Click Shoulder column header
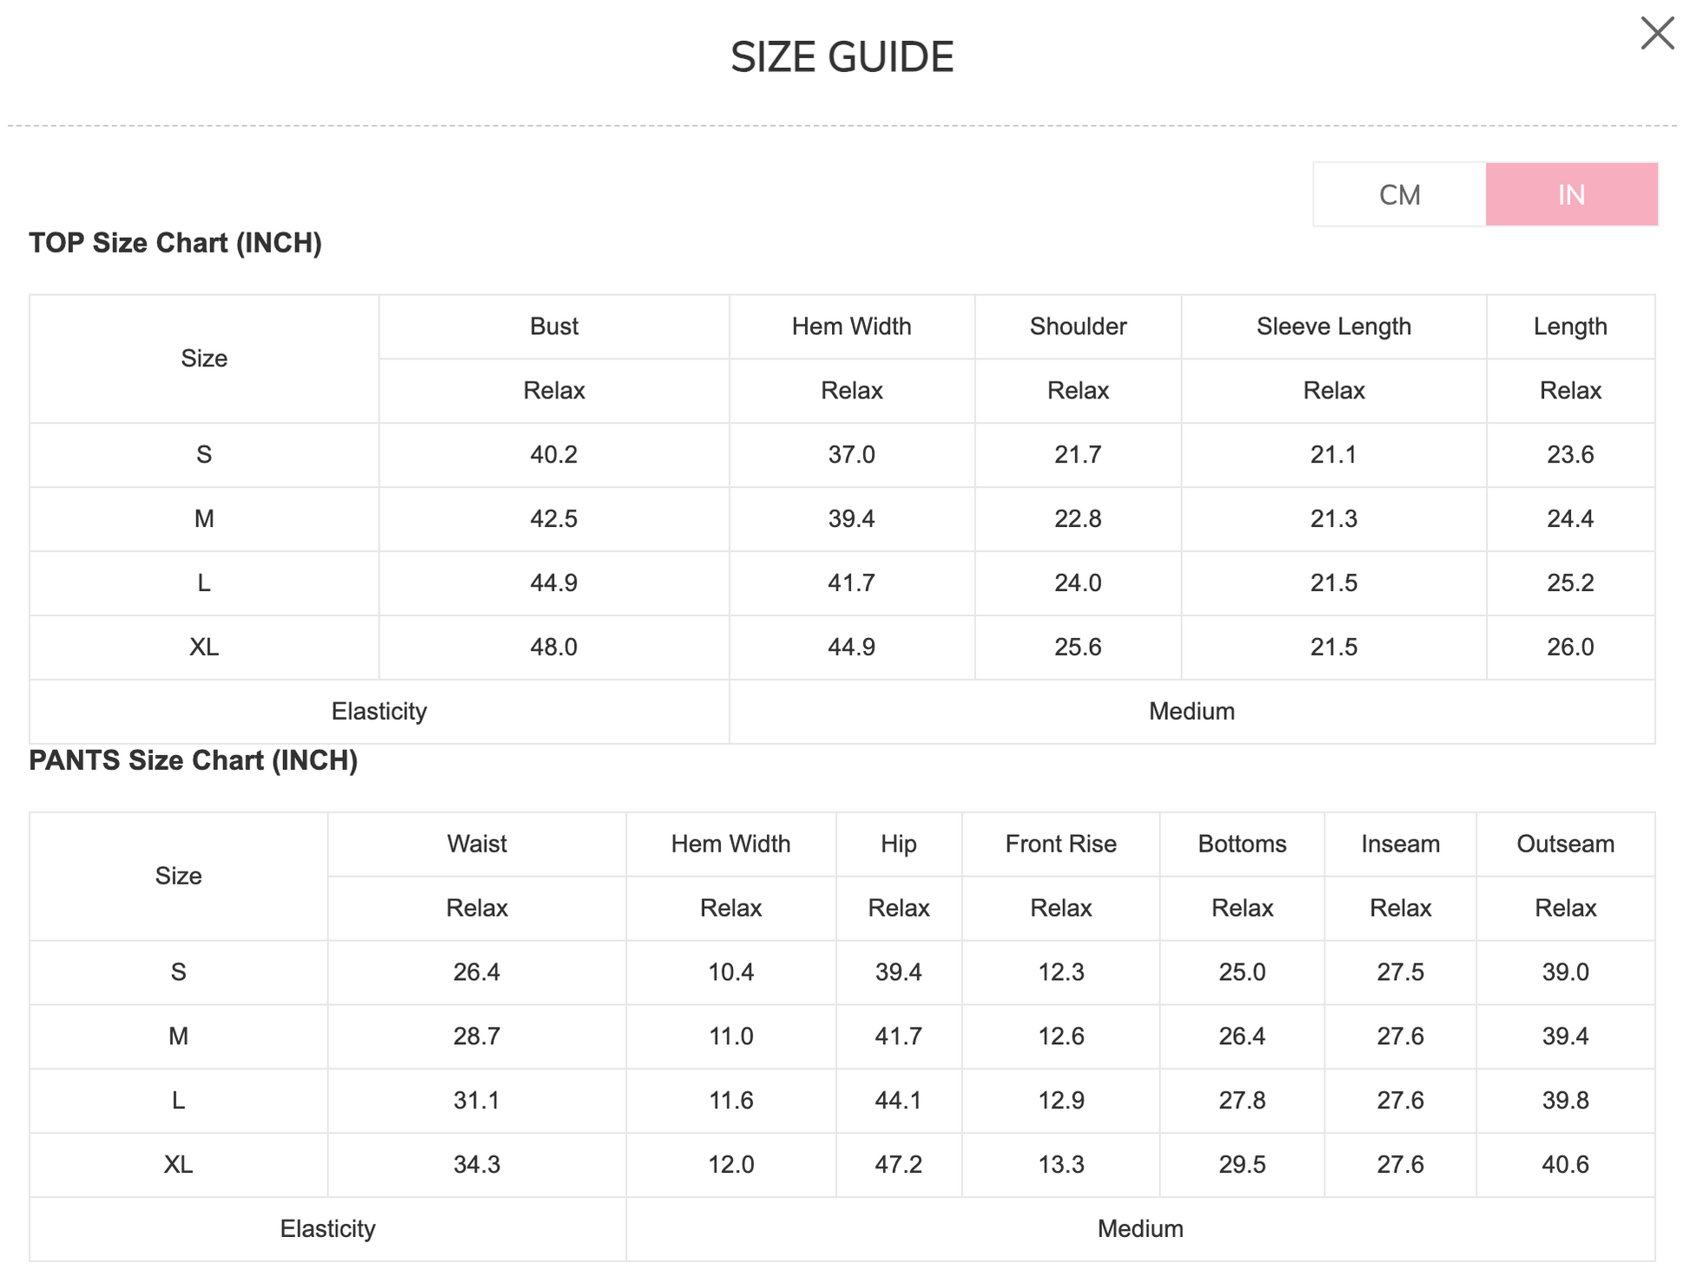Image resolution: width=1690 pixels, height=1276 pixels. tap(1077, 326)
